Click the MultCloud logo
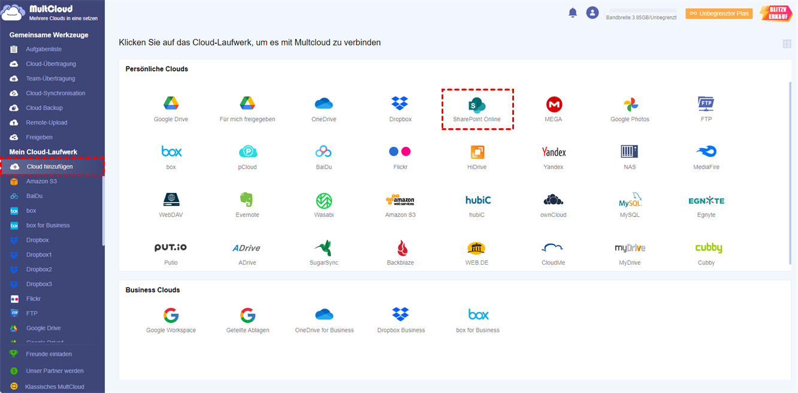 point(50,13)
